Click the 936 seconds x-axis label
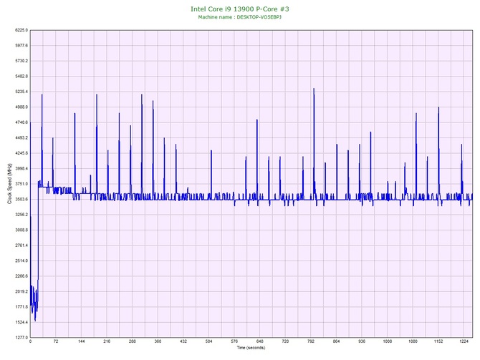The width and height of the screenshot is (480, 360). pyautogui.click(x=362, y=341)
